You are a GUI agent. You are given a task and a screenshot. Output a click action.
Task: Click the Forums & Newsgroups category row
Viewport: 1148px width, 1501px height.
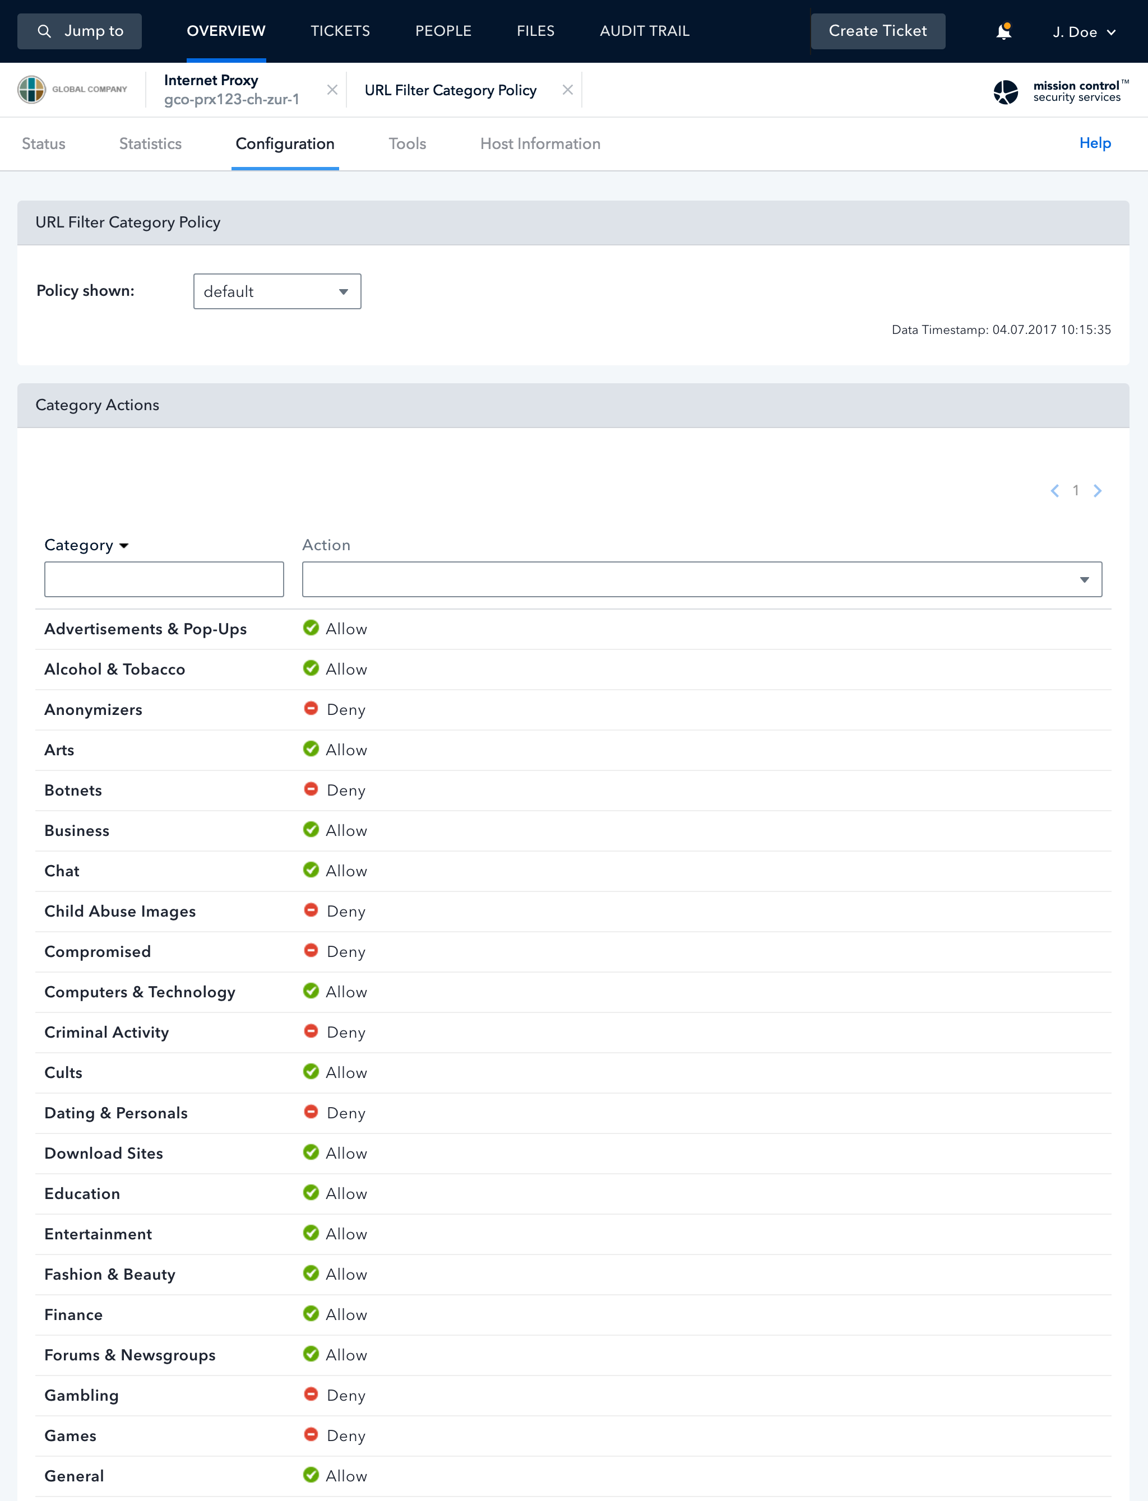tap(573, 1355)
